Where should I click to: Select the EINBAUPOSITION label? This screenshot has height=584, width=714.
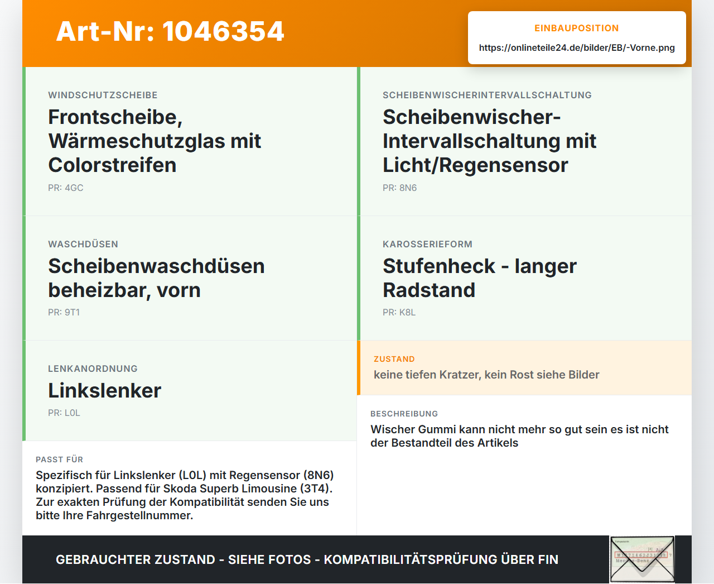click(x=577, y=28)
